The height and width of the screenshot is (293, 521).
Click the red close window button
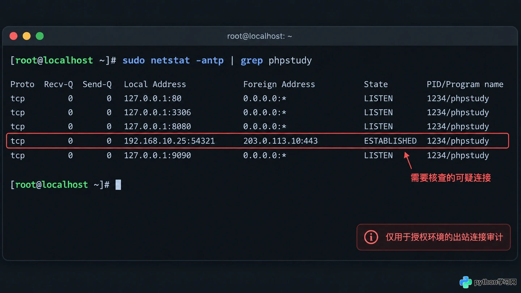[x=13, y=36]
